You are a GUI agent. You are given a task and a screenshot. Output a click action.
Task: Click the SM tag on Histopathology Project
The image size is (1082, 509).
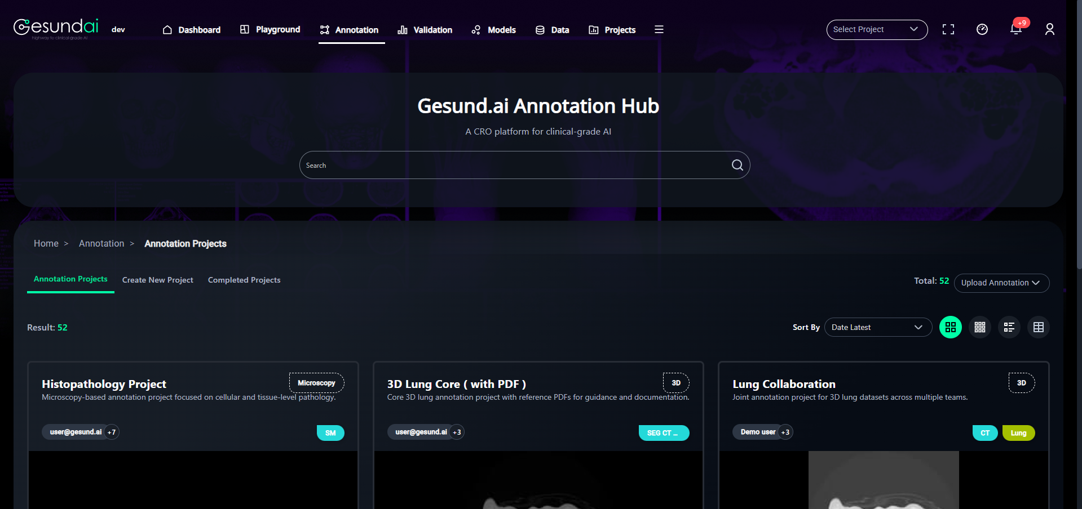[x=330, y=433]
